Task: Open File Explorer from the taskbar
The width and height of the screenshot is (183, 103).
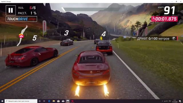Action: coord(54,101)
